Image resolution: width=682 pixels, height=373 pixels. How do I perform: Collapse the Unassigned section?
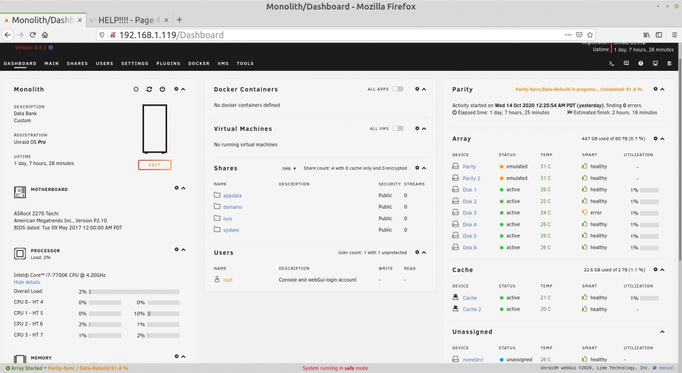662,331
